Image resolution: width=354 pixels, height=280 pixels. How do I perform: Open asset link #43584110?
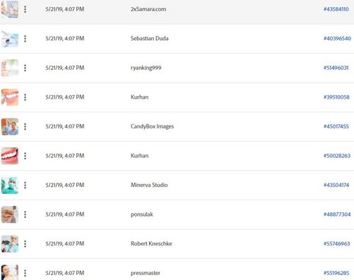[336, 9]
